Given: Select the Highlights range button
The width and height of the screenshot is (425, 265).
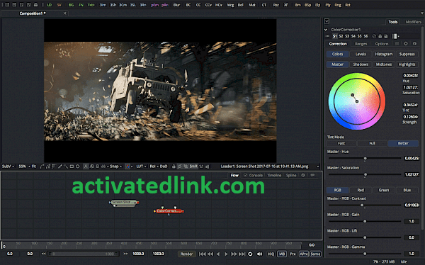Looking at the screenshot, I should [407, 64].
